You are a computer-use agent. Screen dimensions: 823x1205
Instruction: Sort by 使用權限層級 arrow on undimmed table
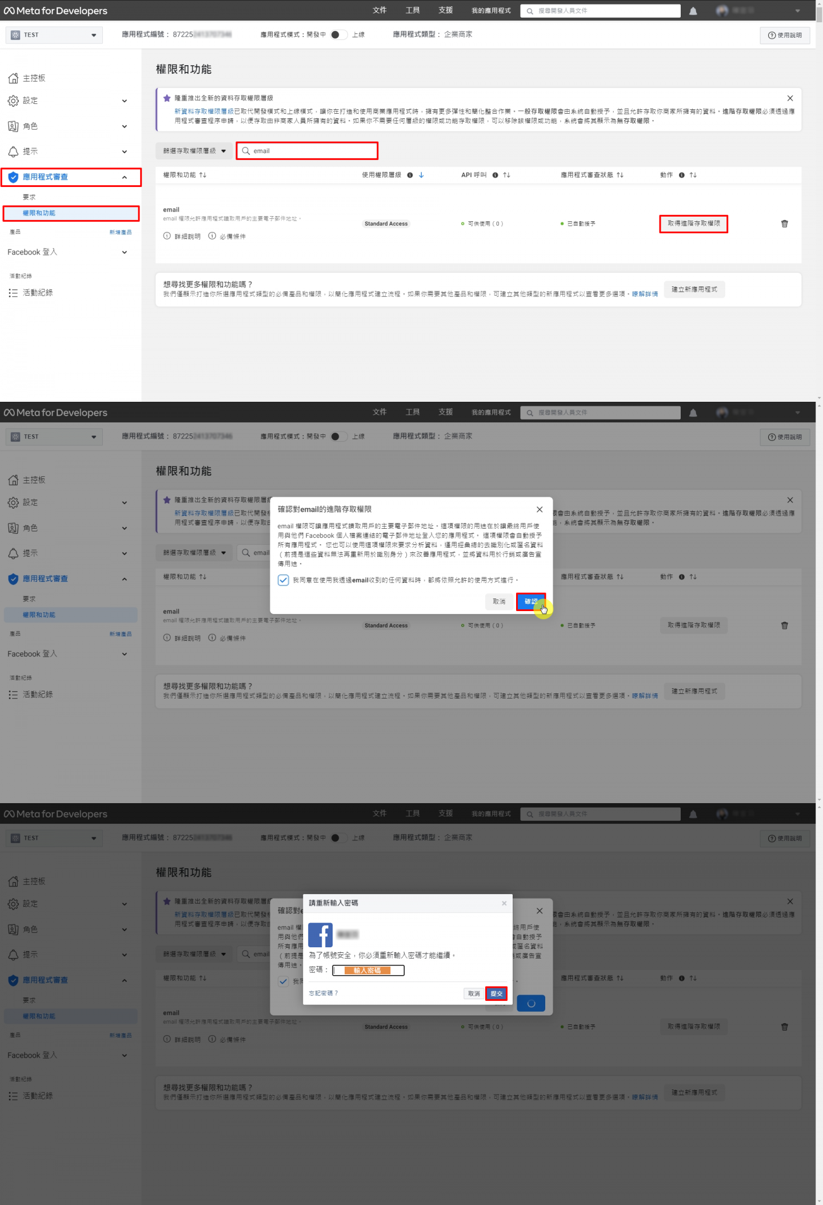421,175
